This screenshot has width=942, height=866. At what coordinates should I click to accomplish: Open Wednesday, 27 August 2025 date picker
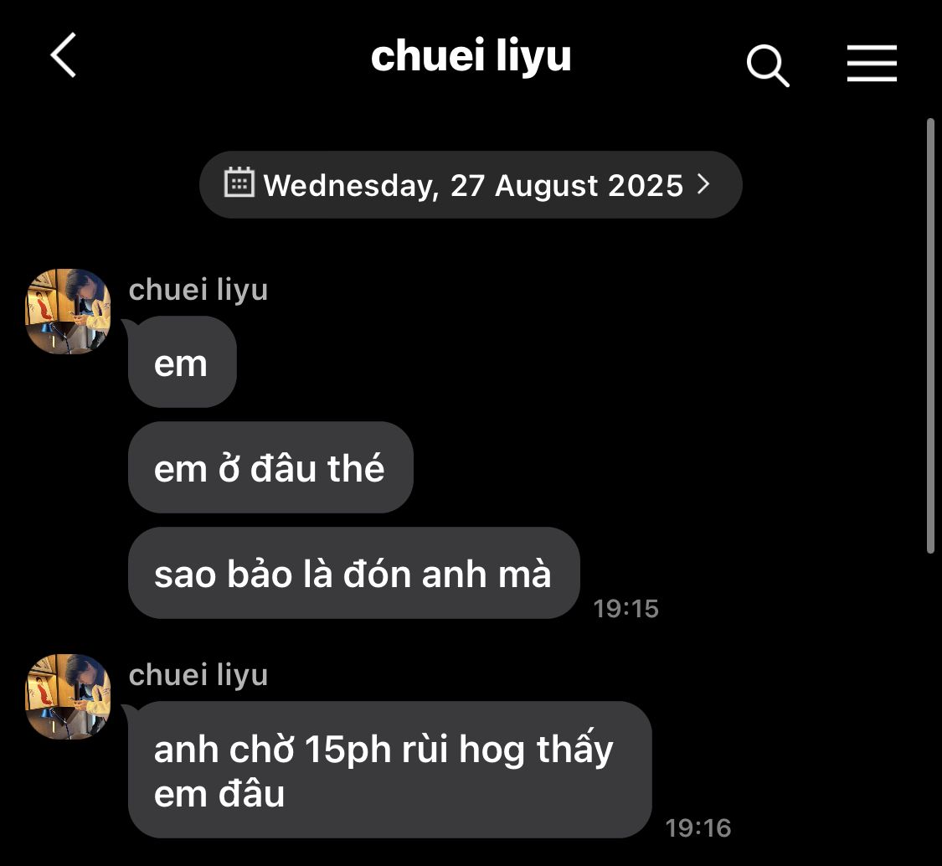471,184
